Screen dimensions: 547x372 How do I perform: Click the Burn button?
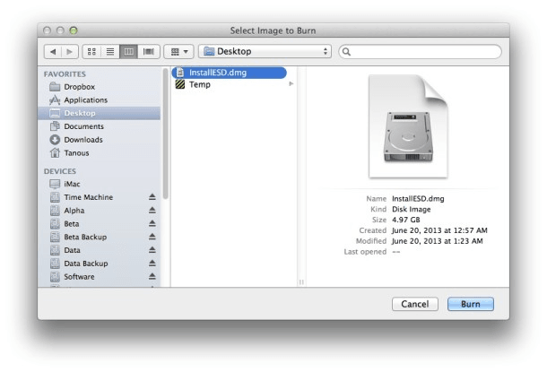point(471,304)
